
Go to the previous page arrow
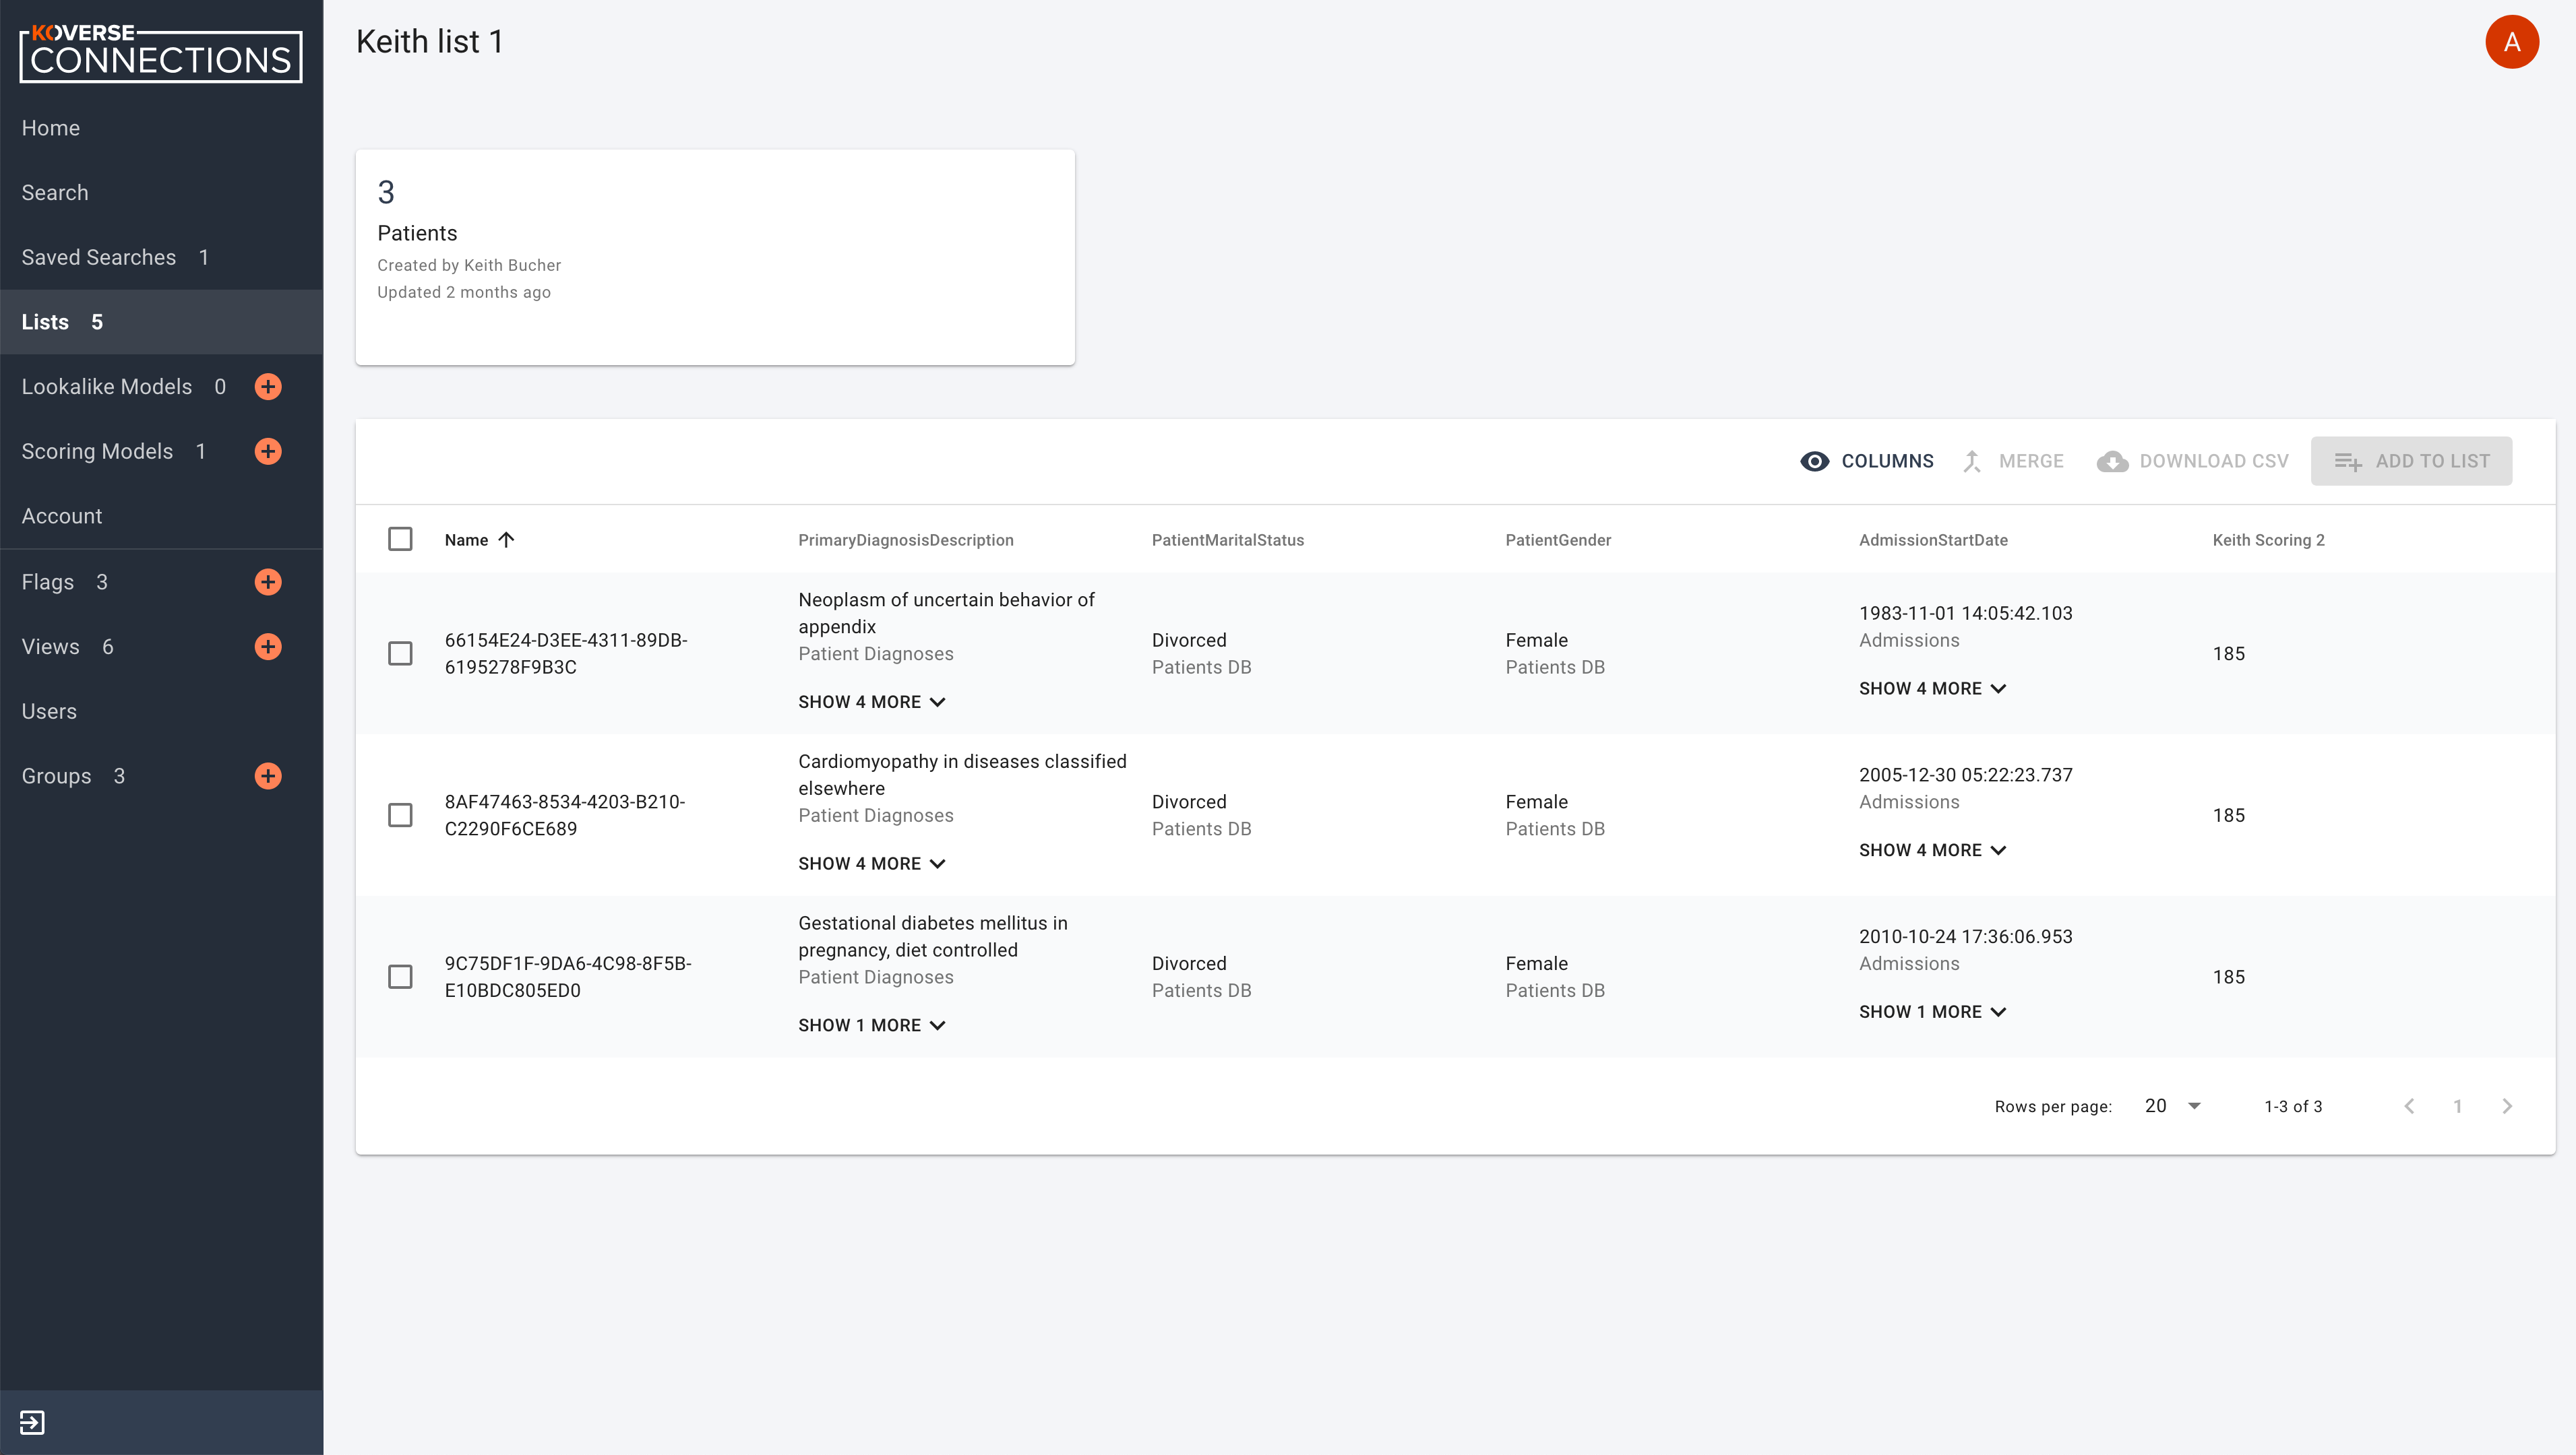point(2410,1106)
